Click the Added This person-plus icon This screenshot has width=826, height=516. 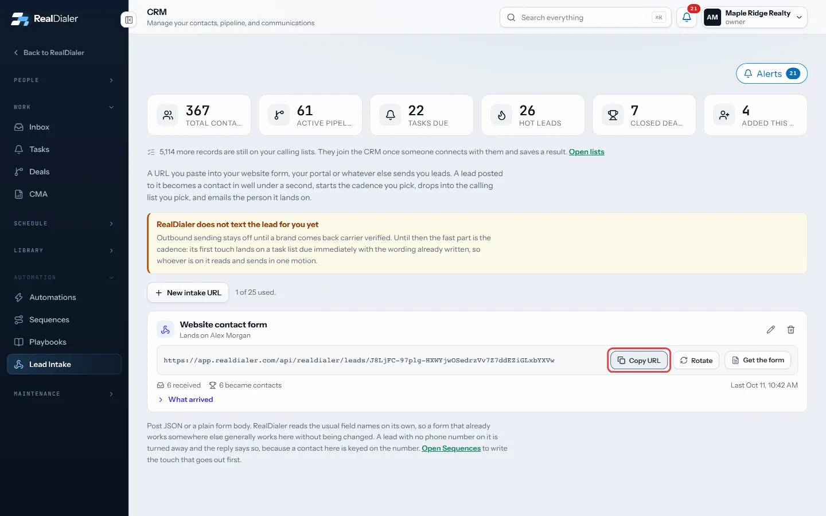(724, 115)
